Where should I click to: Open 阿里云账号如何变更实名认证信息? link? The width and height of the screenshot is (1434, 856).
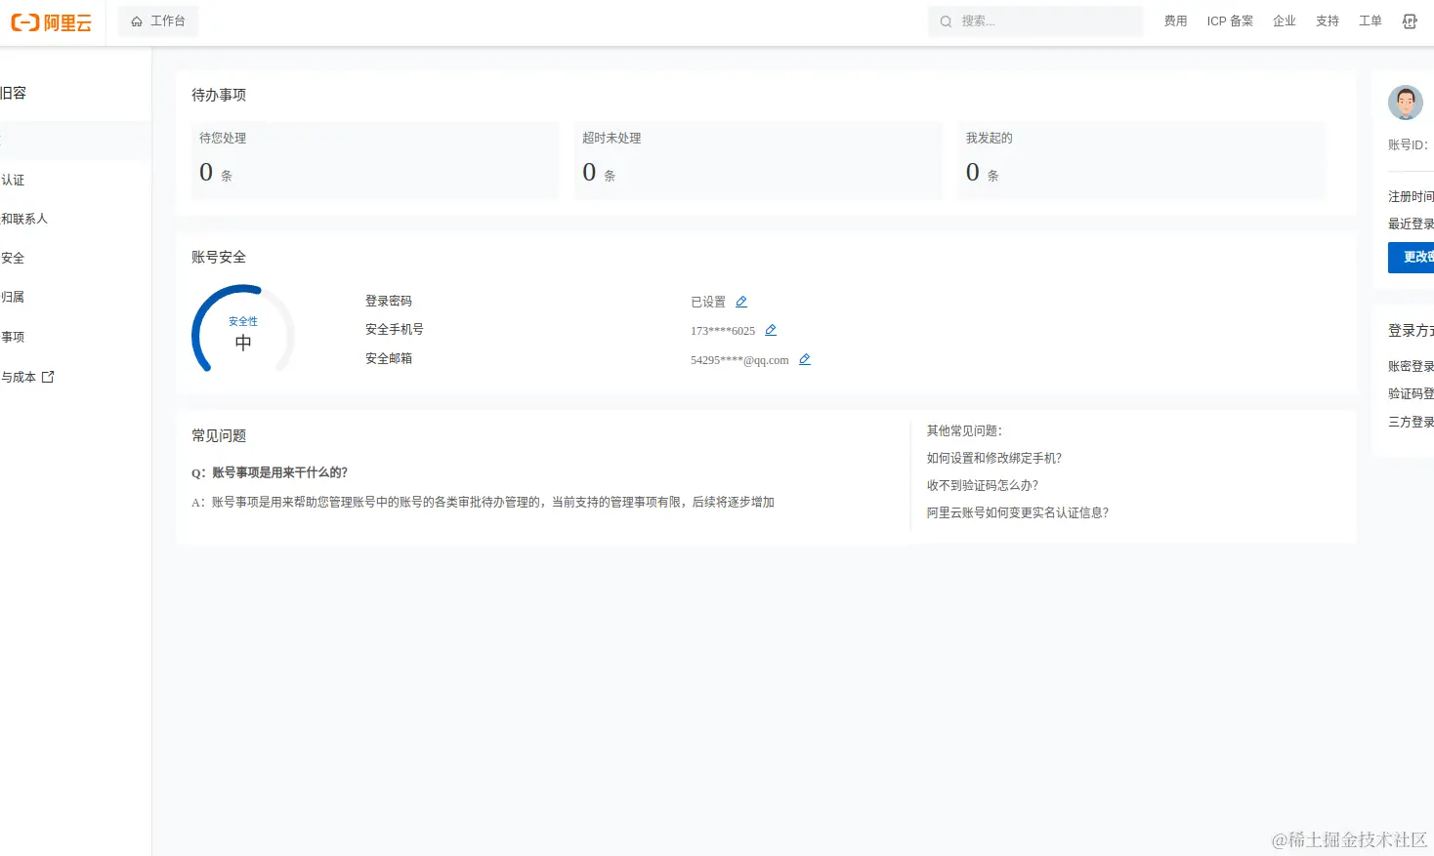(x=1017, y=512)
